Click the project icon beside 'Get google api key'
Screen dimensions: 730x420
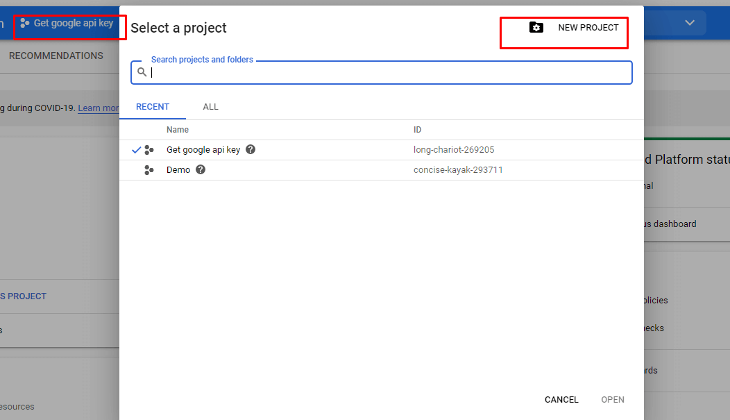(149, 149)
